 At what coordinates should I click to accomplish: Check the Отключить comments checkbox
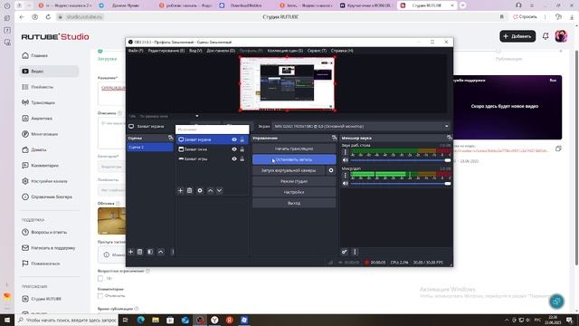pyautogui.click(x=100, y=296)
